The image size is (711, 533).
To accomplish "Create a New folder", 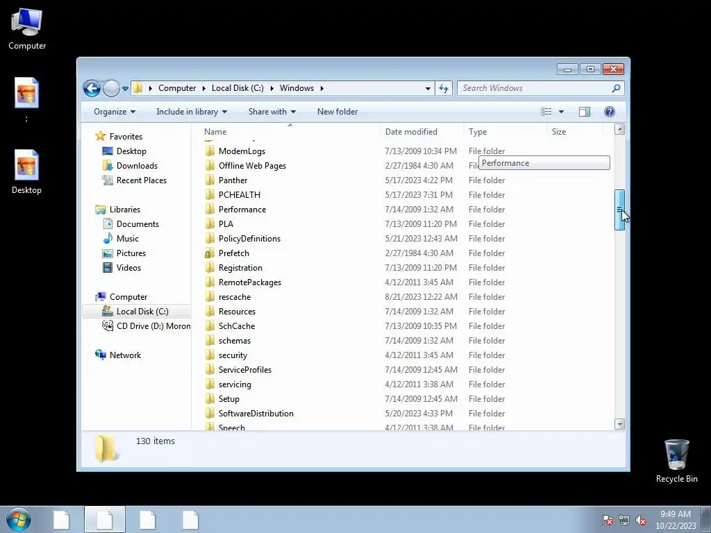I will tap(337, 112).
